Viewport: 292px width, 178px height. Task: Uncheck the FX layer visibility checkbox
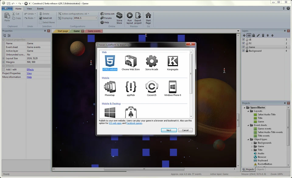point(243,43)
